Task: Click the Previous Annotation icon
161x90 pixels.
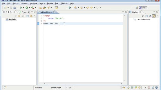Action: 82,8
